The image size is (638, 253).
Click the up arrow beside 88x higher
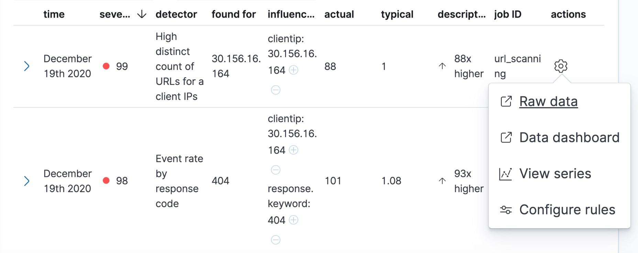click(442, 66)
